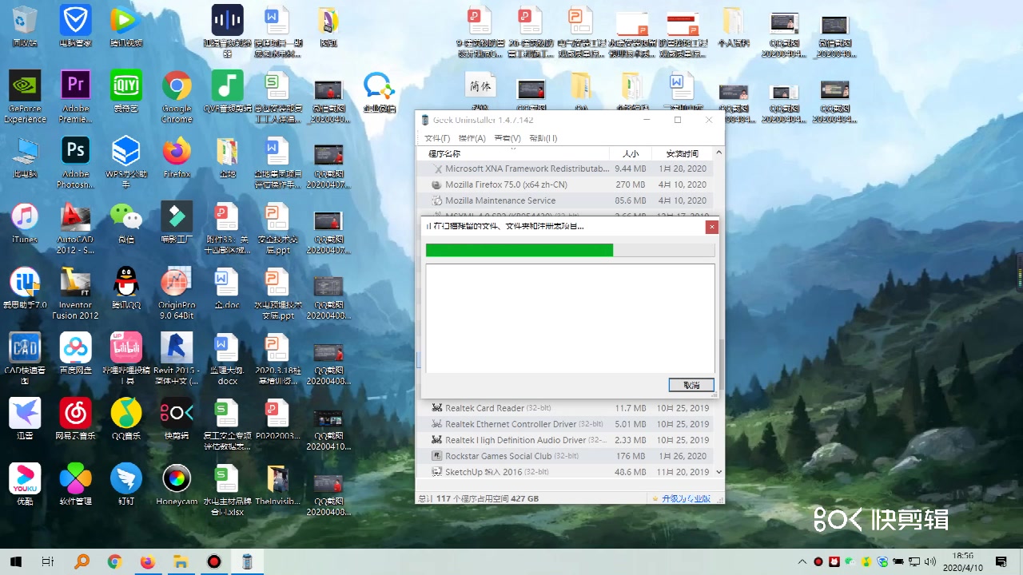Sort by program name column header
The width and height of the screenshot is (1023, 575).
[513, 153]
